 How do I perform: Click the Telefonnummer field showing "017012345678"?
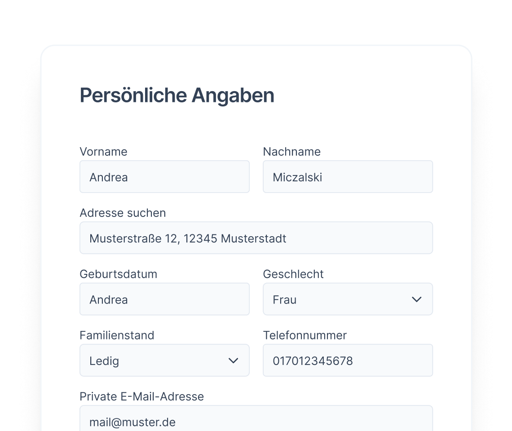pyautogui.click(x=348, y=360)
